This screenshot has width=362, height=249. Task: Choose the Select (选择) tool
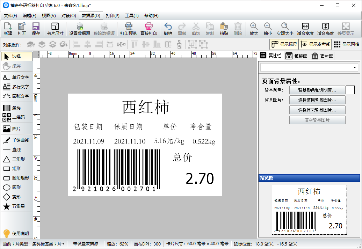coord(17,56)
